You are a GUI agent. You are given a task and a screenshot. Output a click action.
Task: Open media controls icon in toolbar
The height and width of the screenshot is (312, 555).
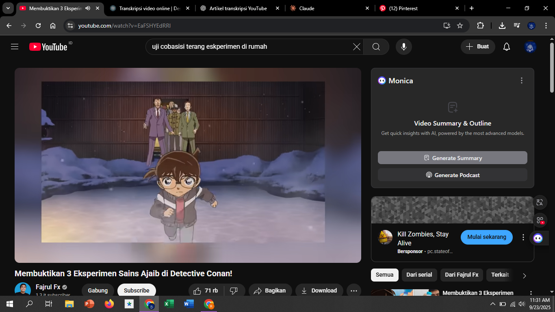[517, 26]
